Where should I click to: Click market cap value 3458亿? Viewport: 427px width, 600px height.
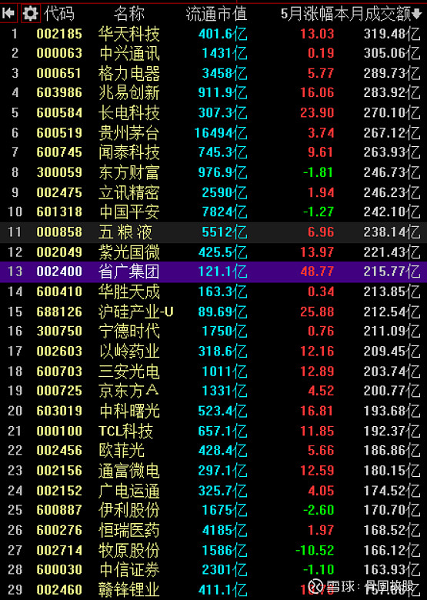point(225,73)
